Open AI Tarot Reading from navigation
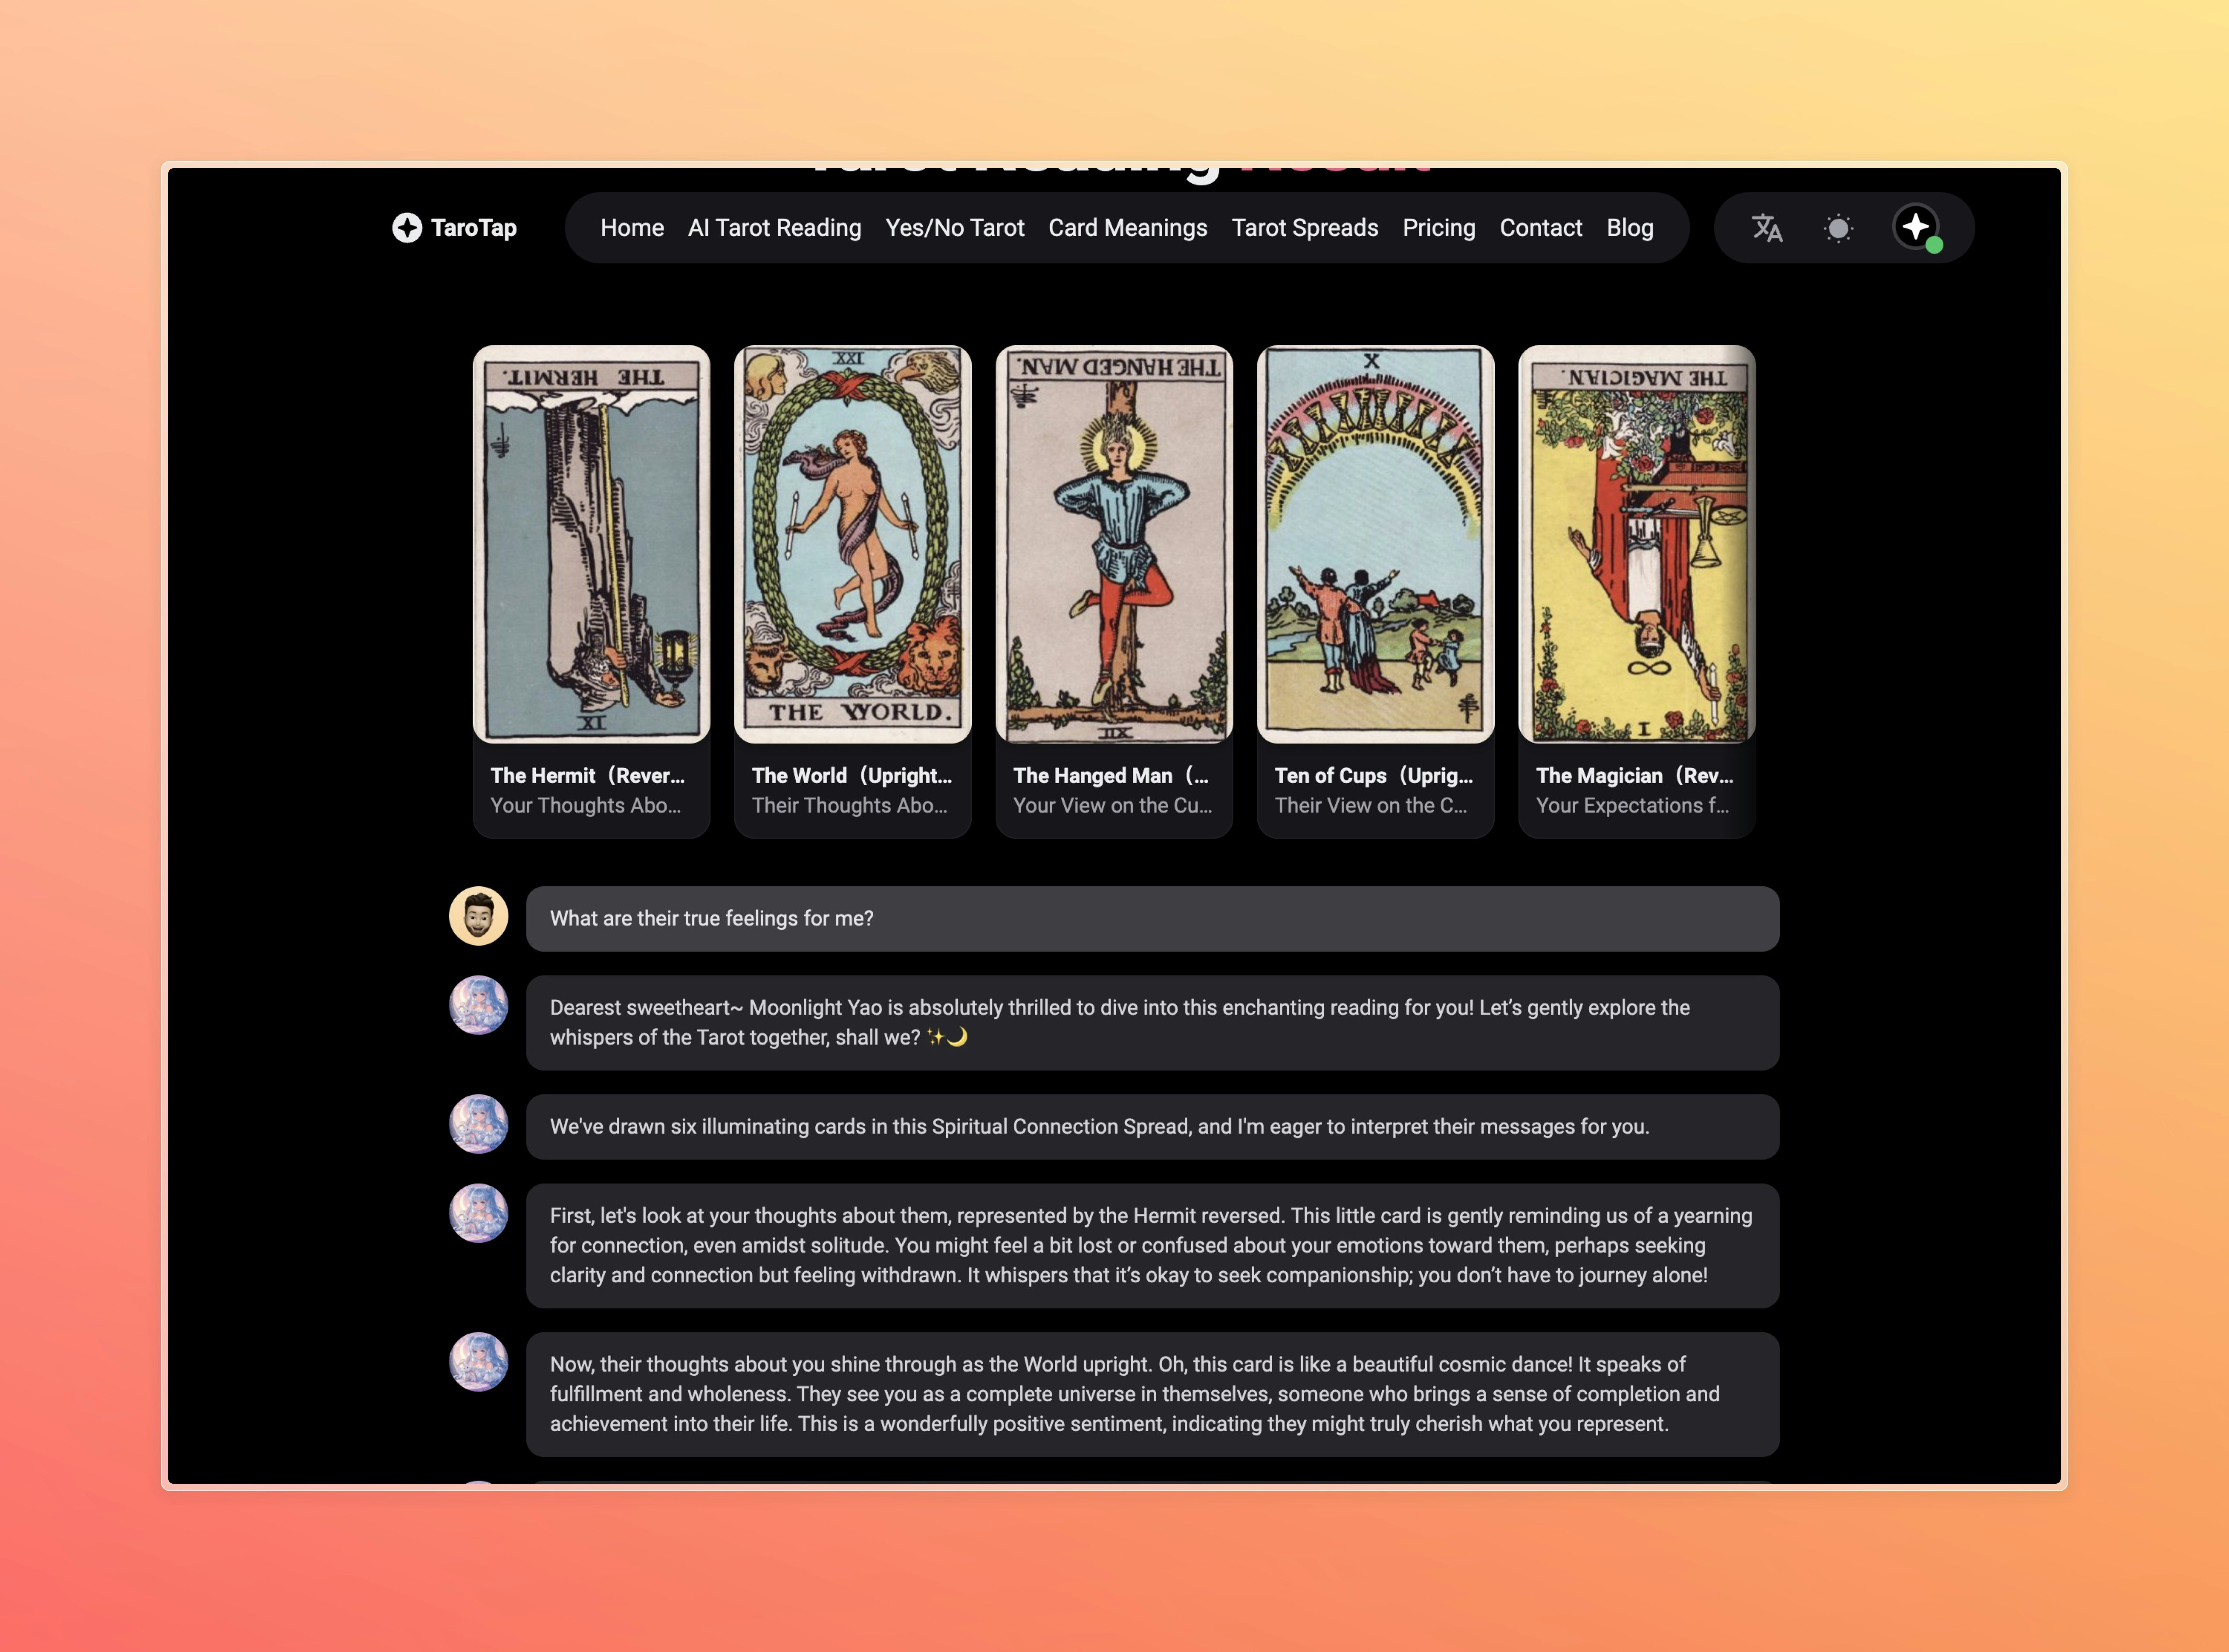This screenshot has height=1652, width=2229. coord(775,228)
